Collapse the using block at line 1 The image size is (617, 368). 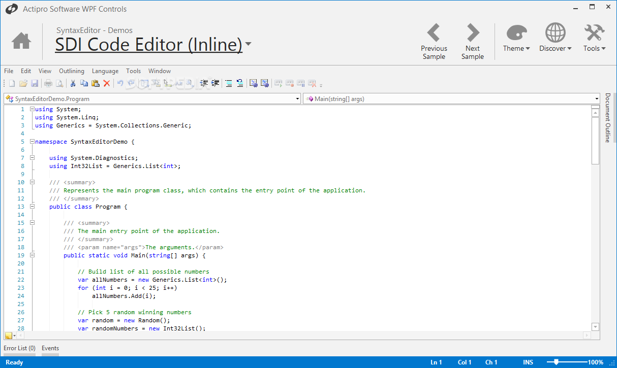(x=32, y=109)
